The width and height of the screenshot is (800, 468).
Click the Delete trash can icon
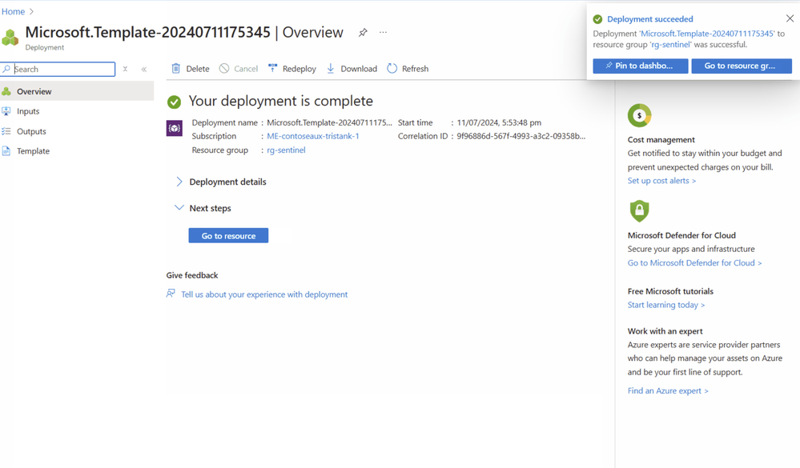(175, 68)
